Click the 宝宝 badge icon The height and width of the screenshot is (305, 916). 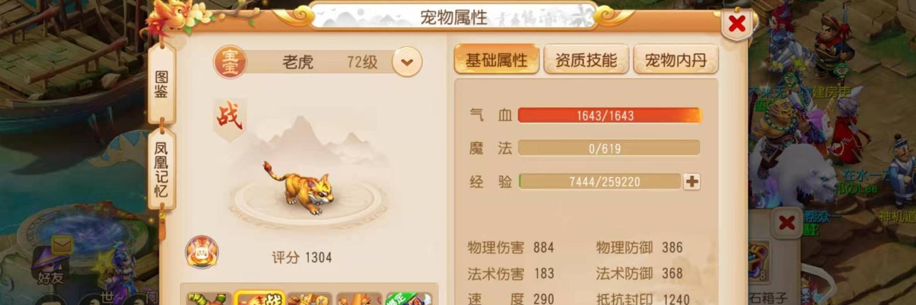pyautogui.click(x=230, y=62)
